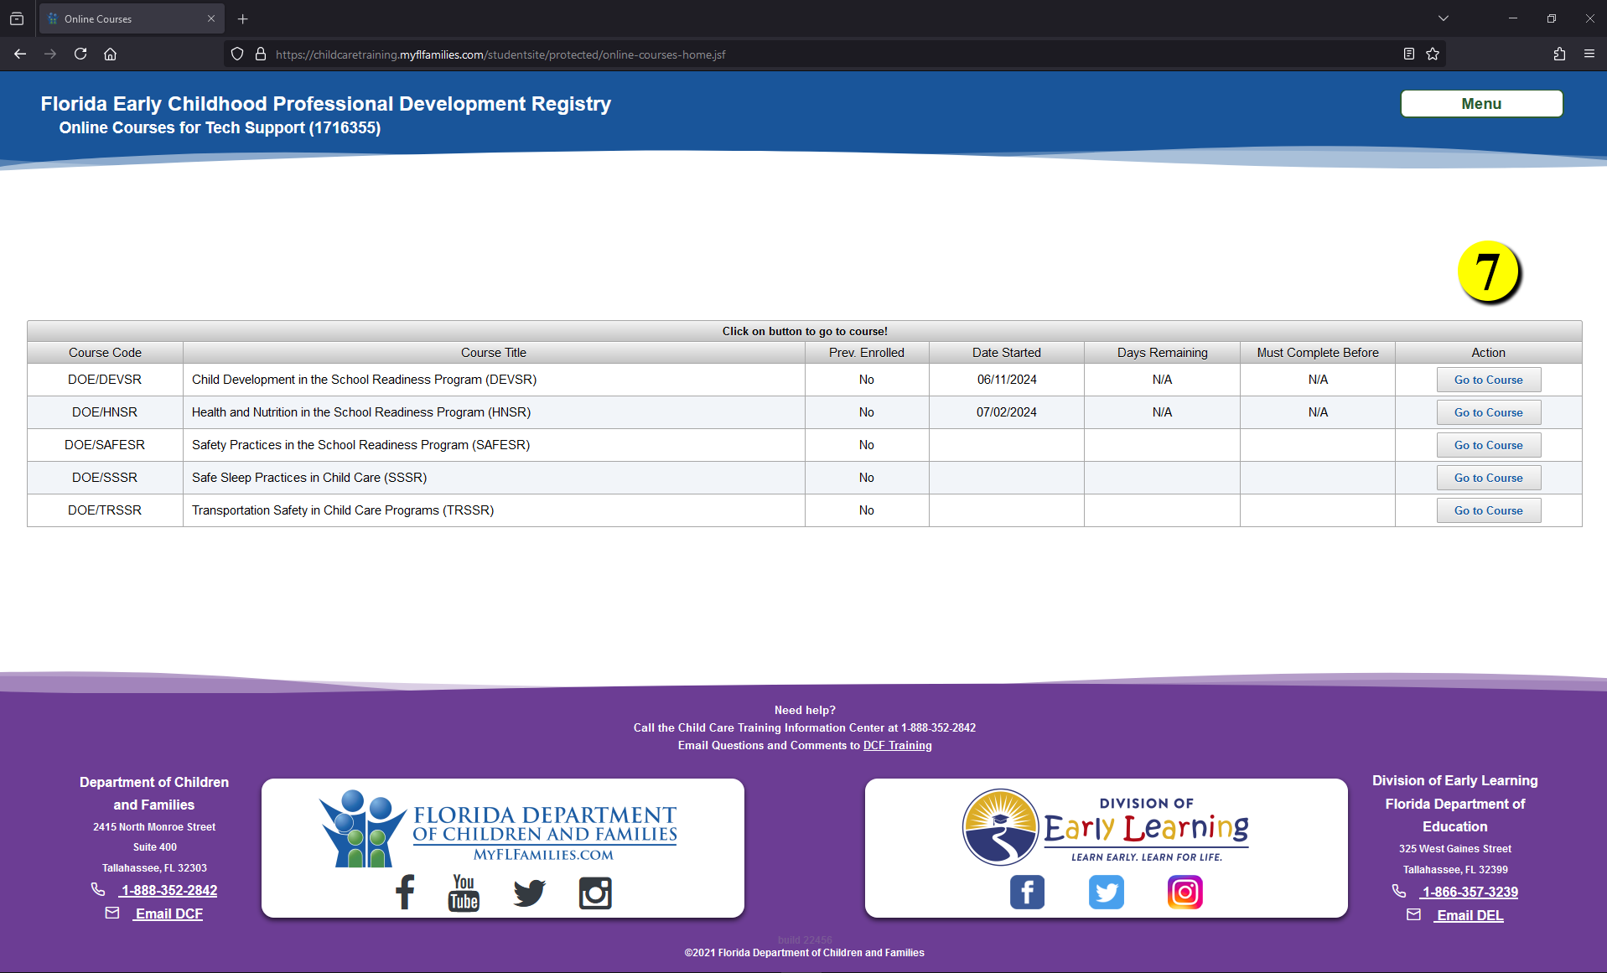This screenshot has height=973, width=1607.
Task: Click the DOE/SAFESR course code cell
Action: pyautogui.click(x=105, y=445)
